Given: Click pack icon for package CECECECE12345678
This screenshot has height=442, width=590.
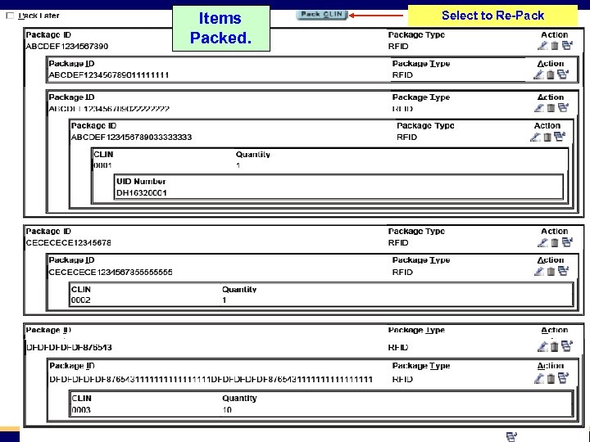Looking at the screenshot, I should (x=567, y=242).
